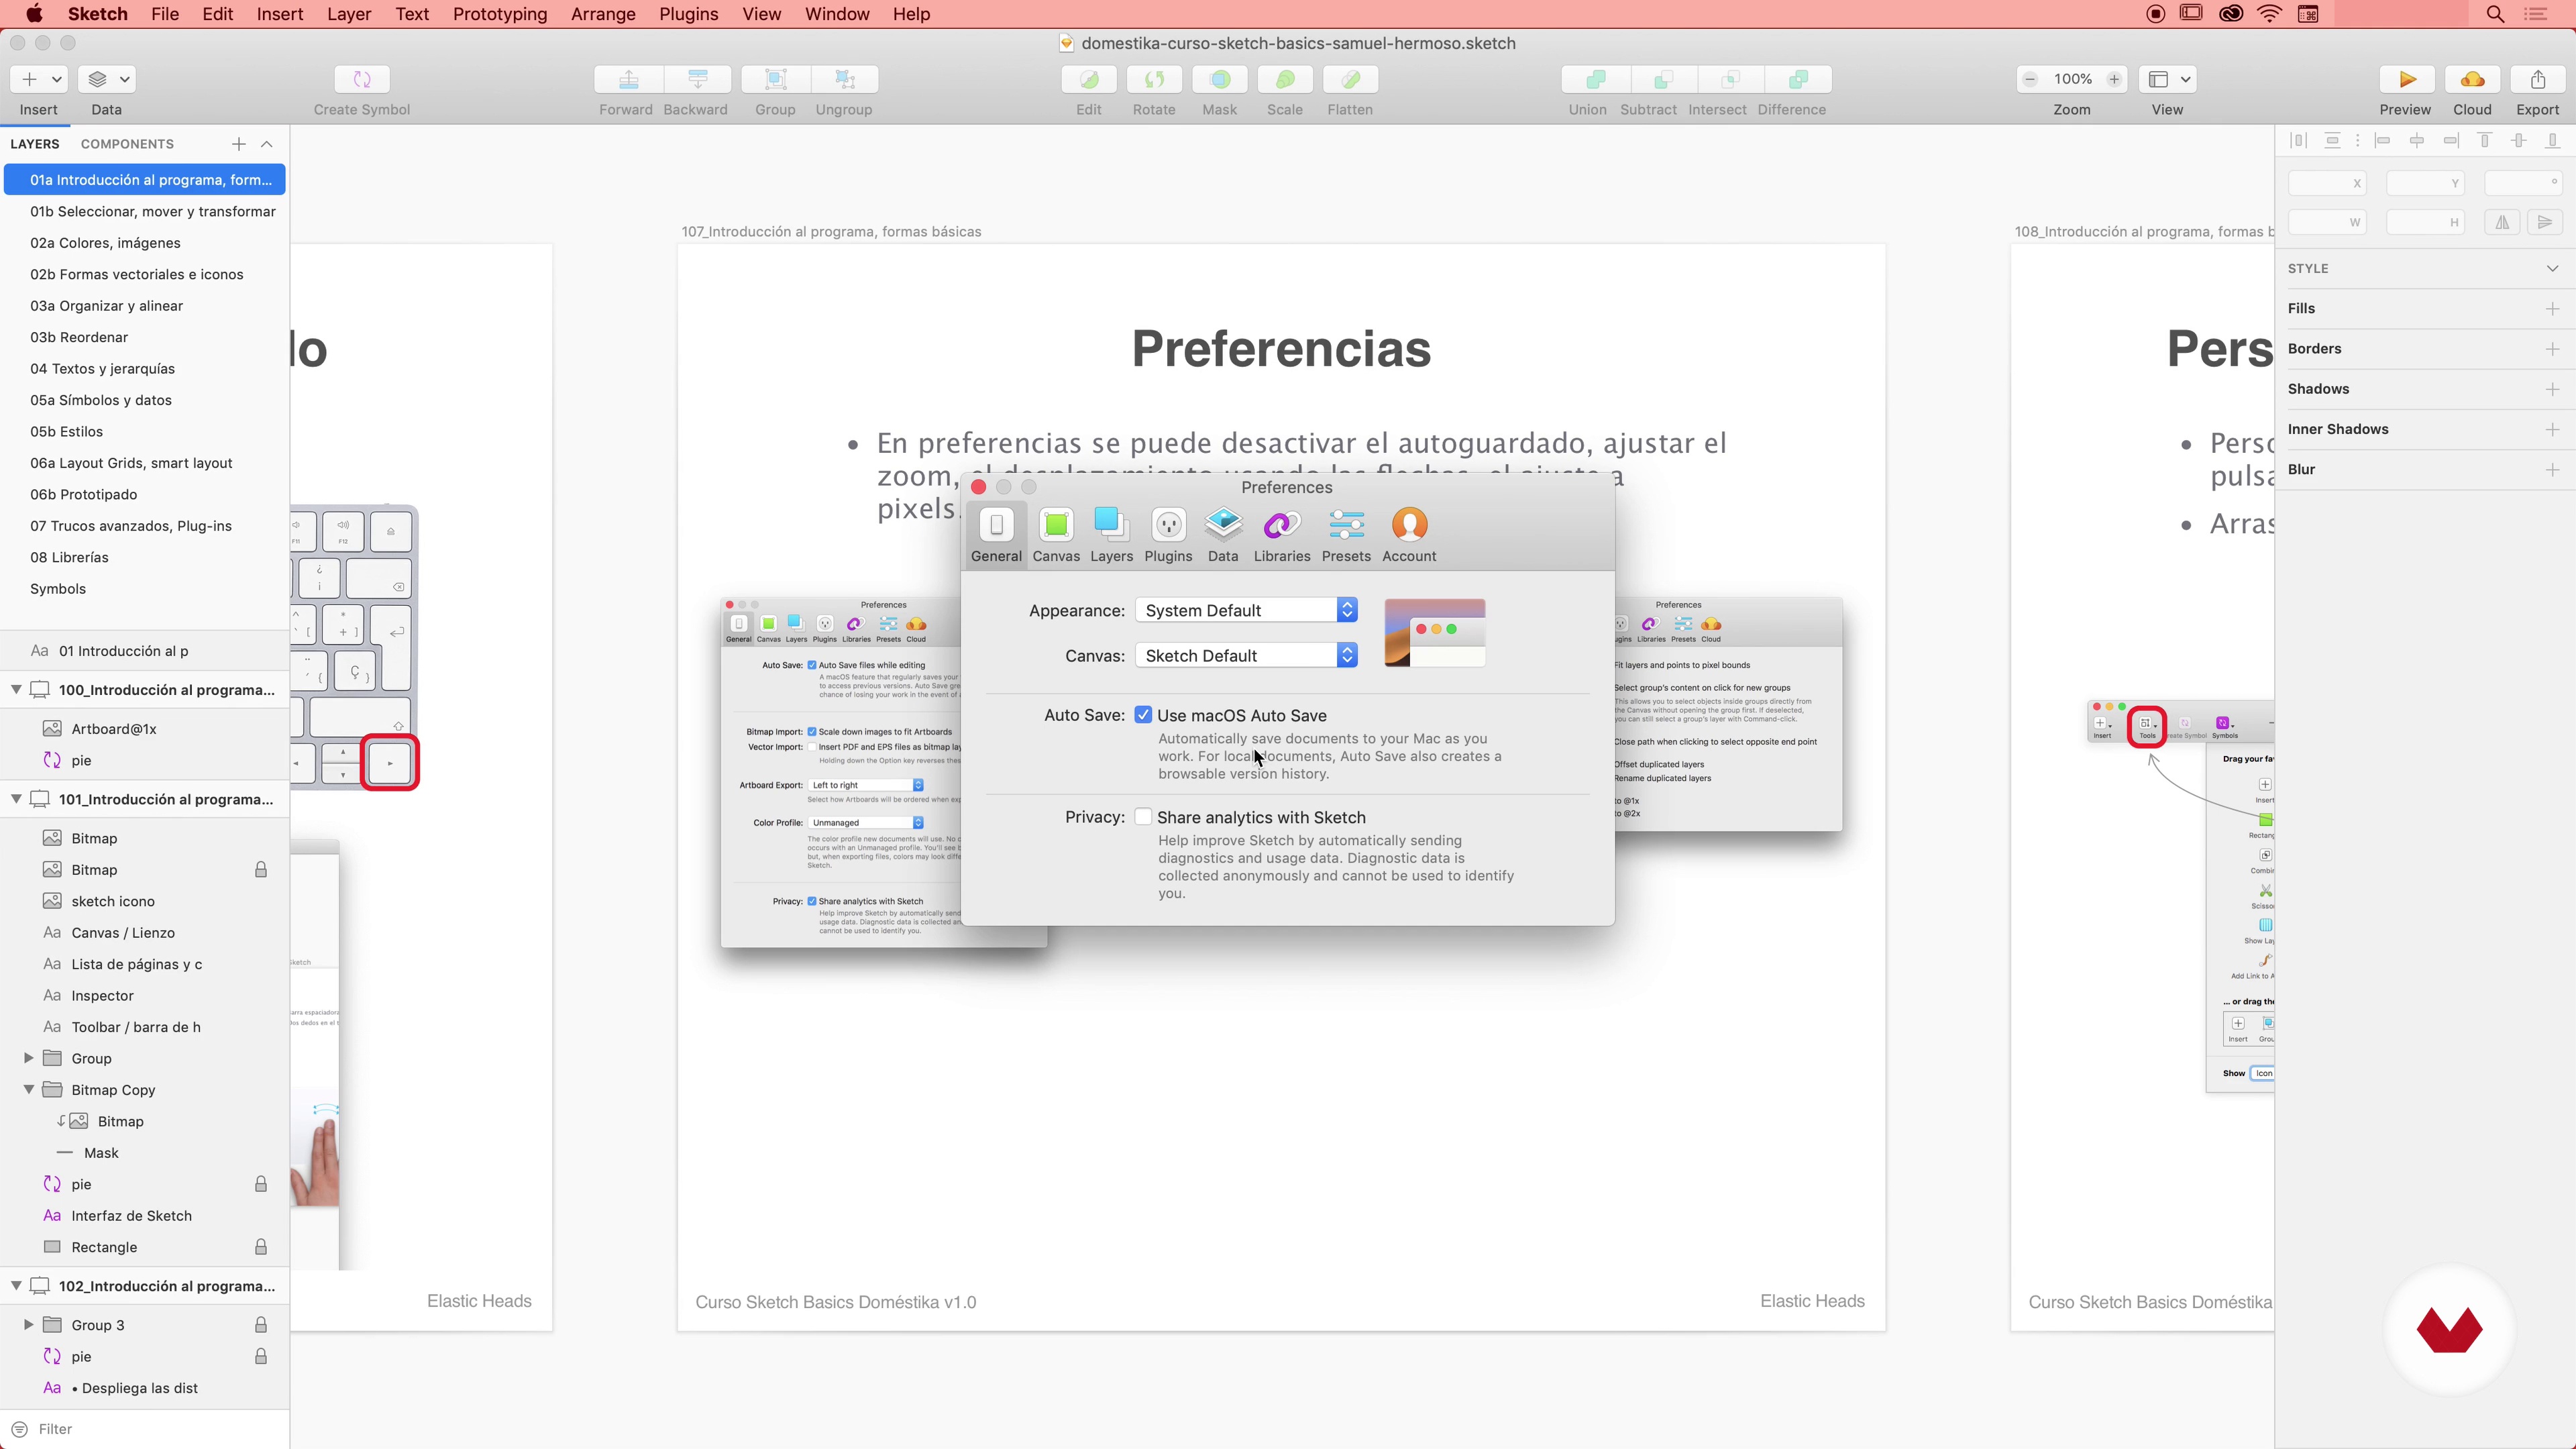Open the Canvas preferences pane
Screen dimensions: 2576x1449
(x=1056, y=535)
